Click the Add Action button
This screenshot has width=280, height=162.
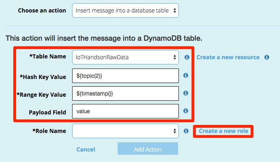pos(148,149)
